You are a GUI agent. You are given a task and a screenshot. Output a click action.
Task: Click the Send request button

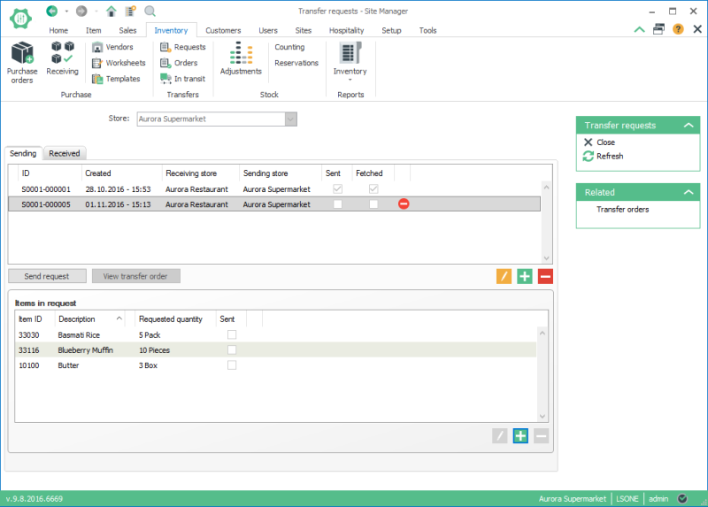point(47,276)
